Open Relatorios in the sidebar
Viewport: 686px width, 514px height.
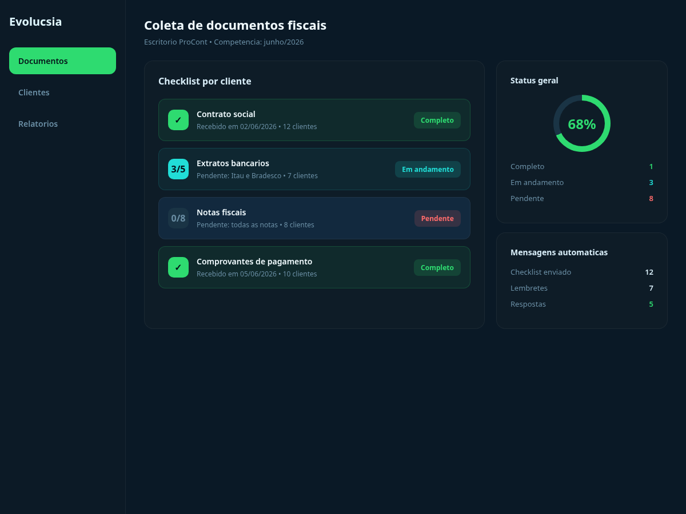coord(62,124)
